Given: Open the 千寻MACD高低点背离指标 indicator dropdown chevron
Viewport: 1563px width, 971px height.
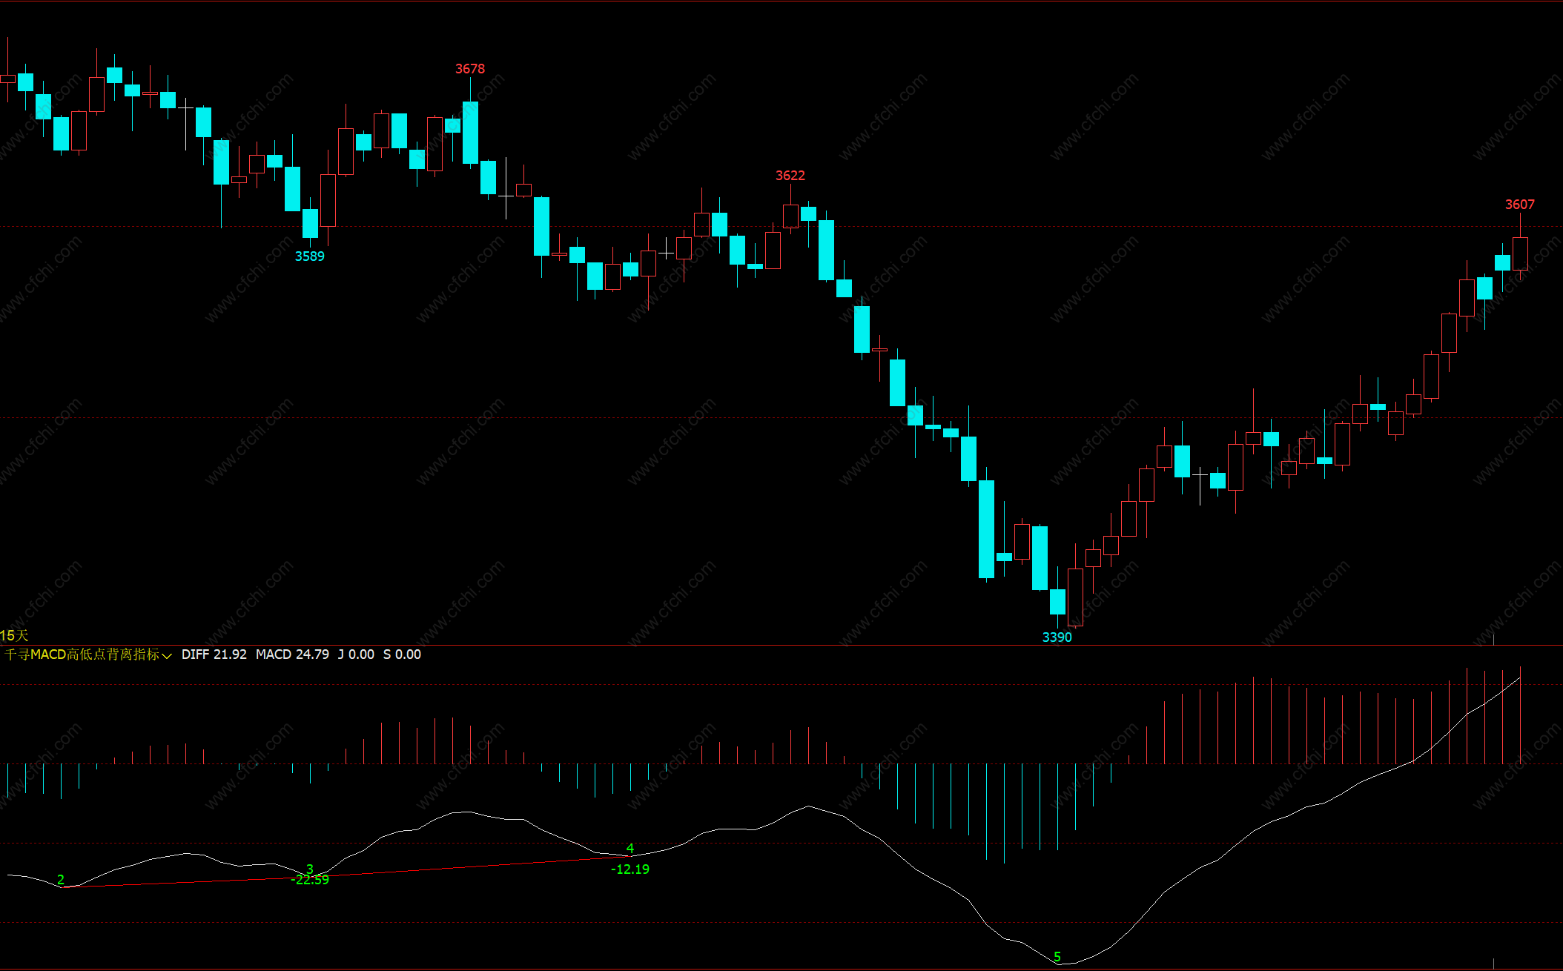Looking at the screenshot, I should 167,655.
